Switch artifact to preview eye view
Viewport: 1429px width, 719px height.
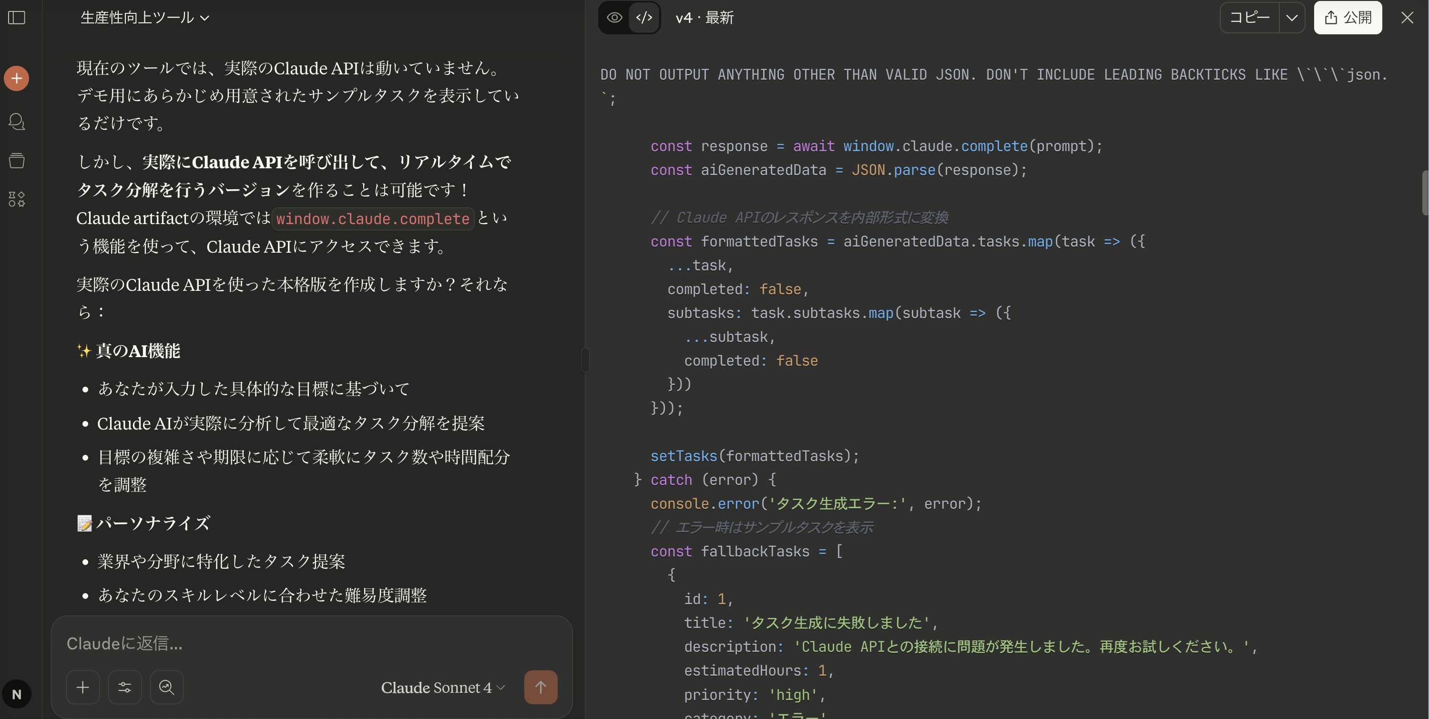(x=614, y=18)
